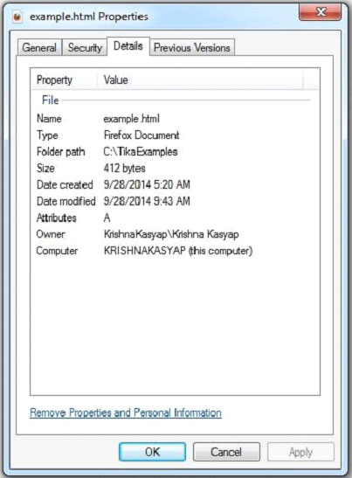Select the Date modified label
This screenshot has height=478, width=352.
click(66, 201)
